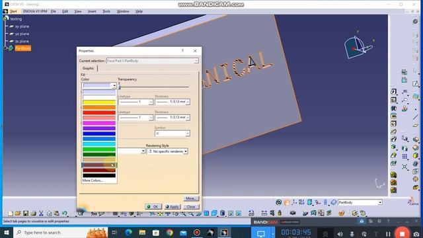Click the Zoom Out magnifier icon
Viewport: 423px width, 238px height.
pos(191,214)
